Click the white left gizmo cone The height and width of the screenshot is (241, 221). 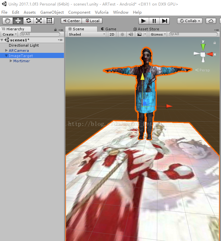(197, 53)
